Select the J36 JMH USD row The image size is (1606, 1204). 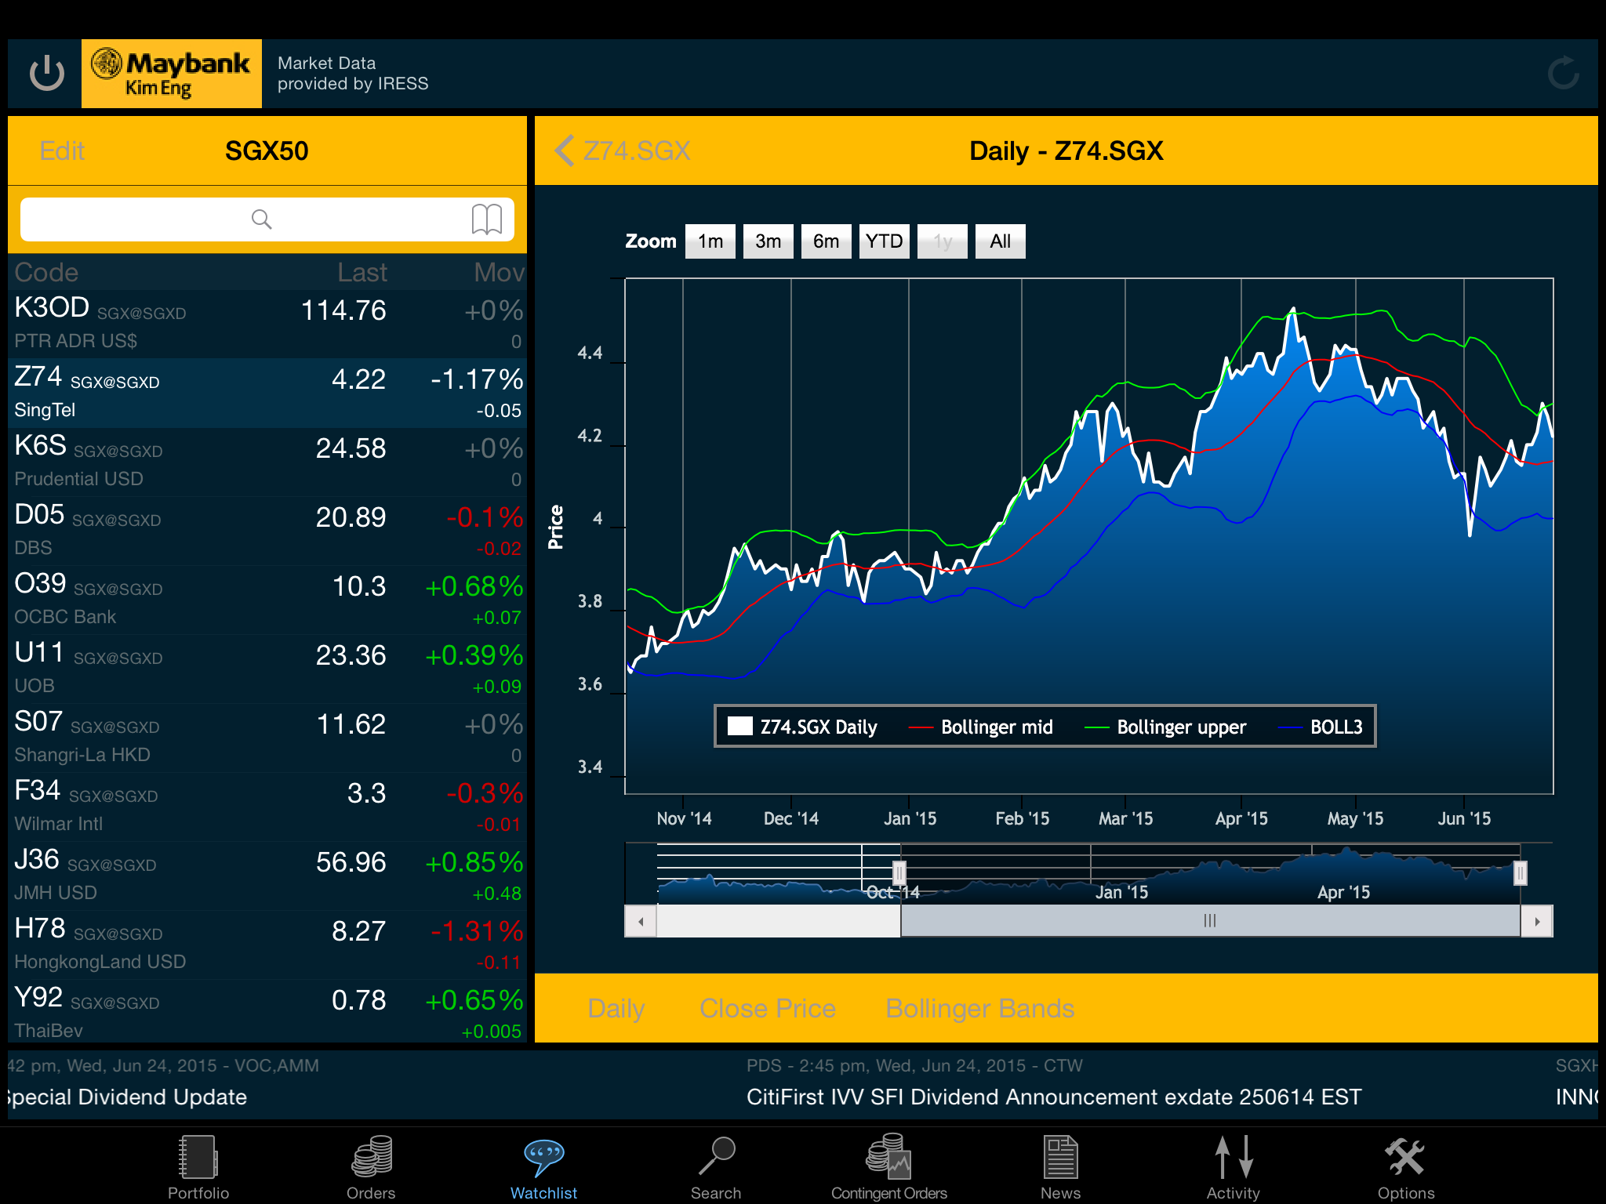point(267,876)
